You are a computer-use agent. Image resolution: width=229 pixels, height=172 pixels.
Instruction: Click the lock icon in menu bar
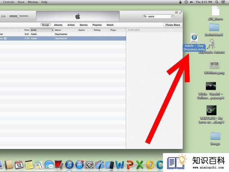coord(180,2)
